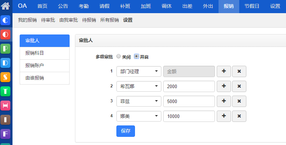Screen dimensions: 286x145
Task: Select the 关闭 multi-level approval radio
Action: 119,56
